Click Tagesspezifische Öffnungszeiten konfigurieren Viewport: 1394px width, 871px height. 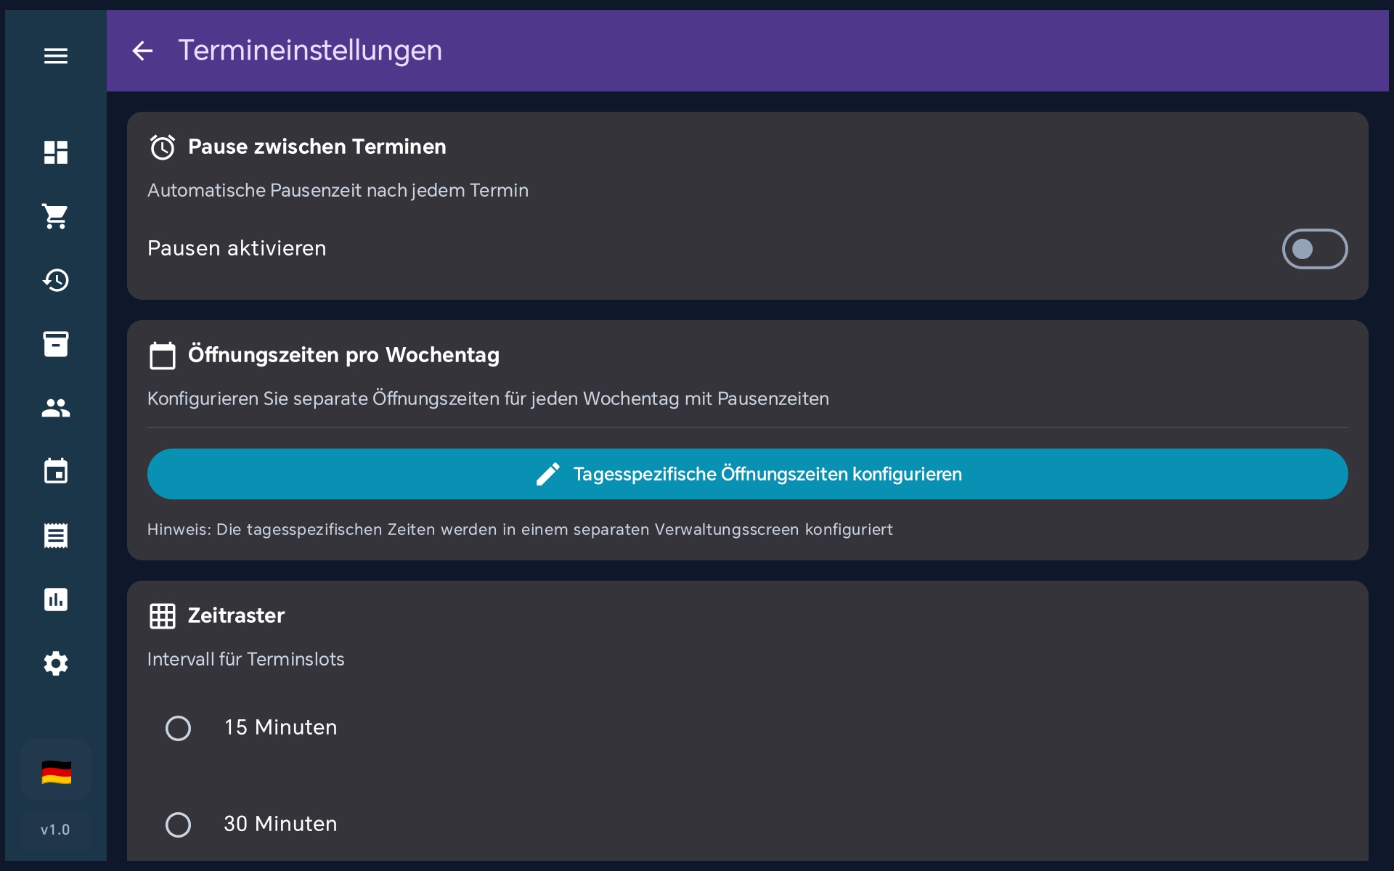click(x=746, y=474)
